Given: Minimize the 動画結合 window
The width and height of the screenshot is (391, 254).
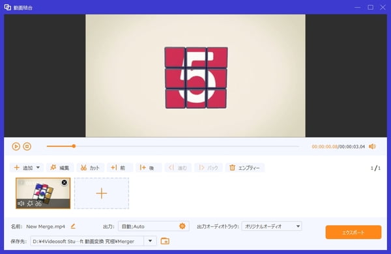Looking at the screenshot, I should click(358, 7).
